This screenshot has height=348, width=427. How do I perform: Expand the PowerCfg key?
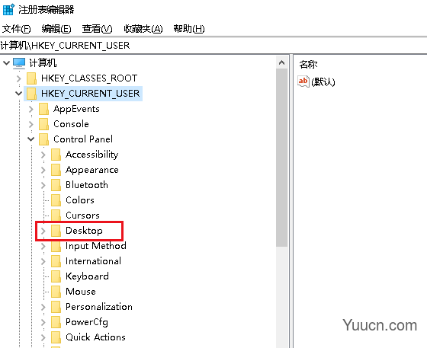[43, 322]
